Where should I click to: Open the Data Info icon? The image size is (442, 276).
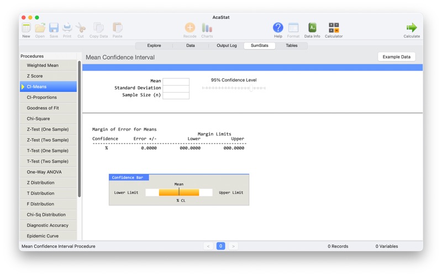tap(312, 28)
